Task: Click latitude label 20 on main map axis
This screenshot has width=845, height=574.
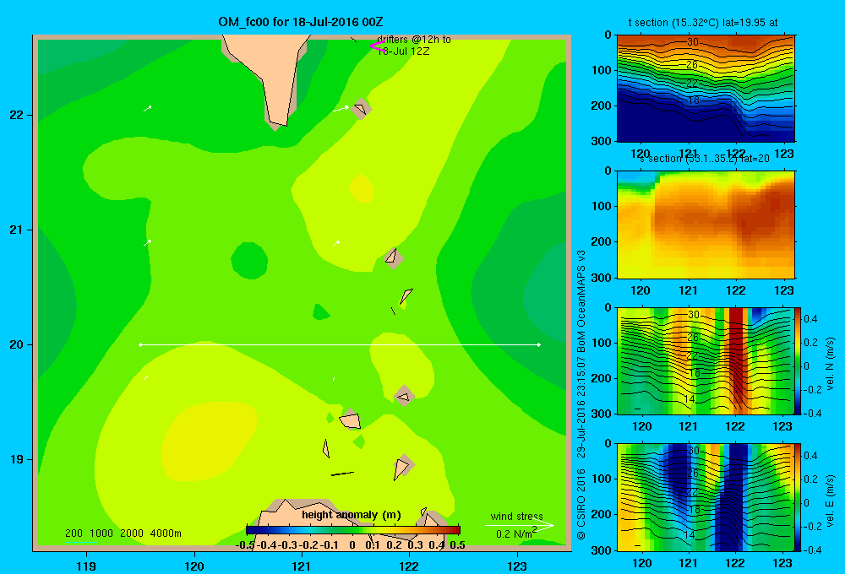Action: tap(17, 344)
